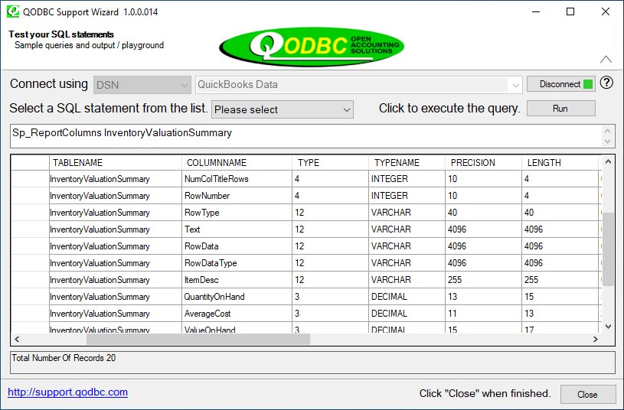Select the ItemDesc cell
This screenshot has width=624, height=410.
[237, 280]
